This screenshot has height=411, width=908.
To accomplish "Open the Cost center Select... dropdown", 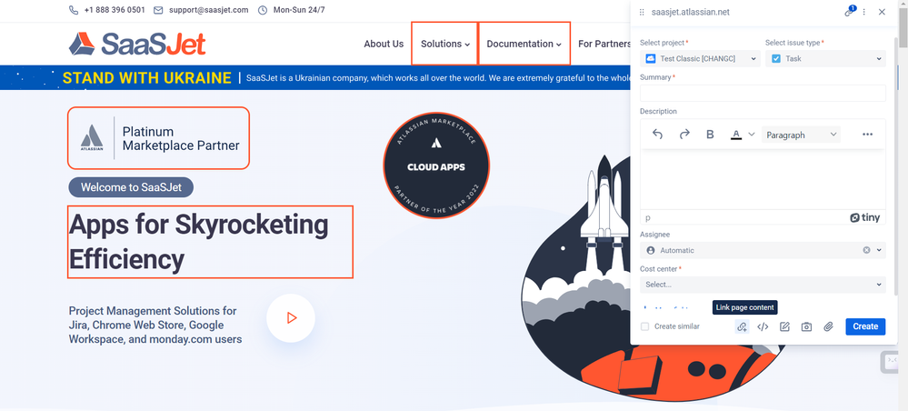I will (763, 285).
